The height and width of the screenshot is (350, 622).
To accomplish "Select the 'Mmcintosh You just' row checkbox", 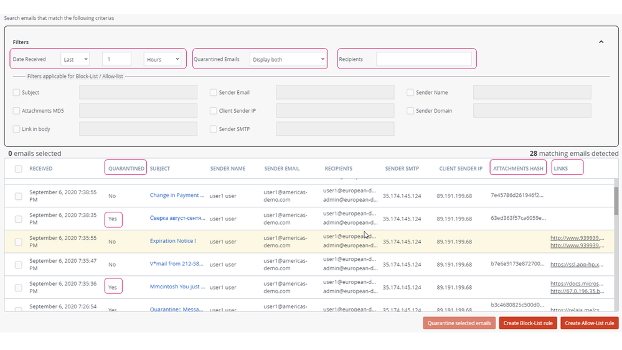I will [18, 288].
